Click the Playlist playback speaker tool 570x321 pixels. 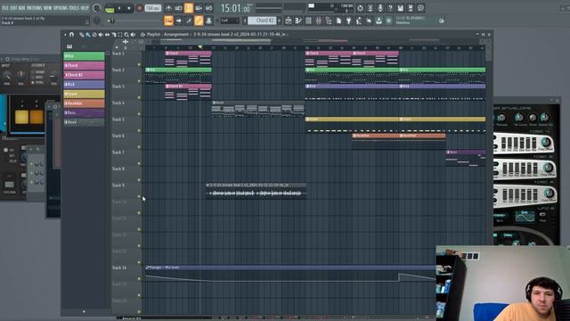(x=133, y=35)
